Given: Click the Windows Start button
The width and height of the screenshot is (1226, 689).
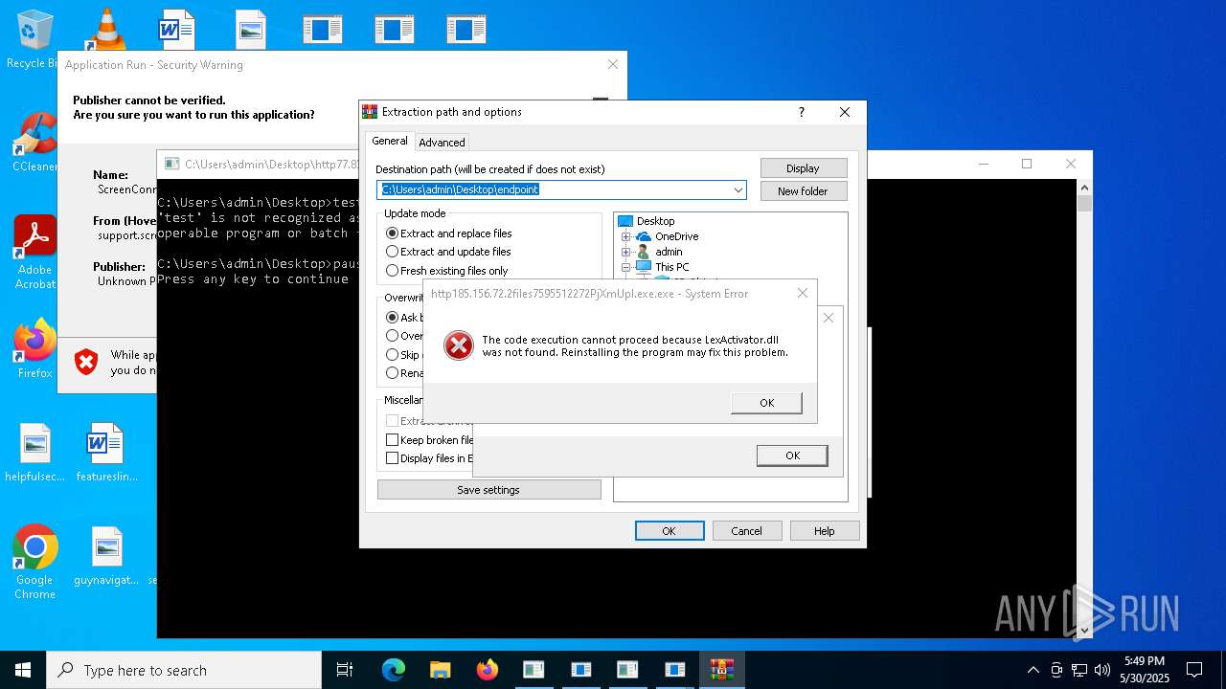Looking at the screenshot, I should pyautogui.click(x=23, y=670).
